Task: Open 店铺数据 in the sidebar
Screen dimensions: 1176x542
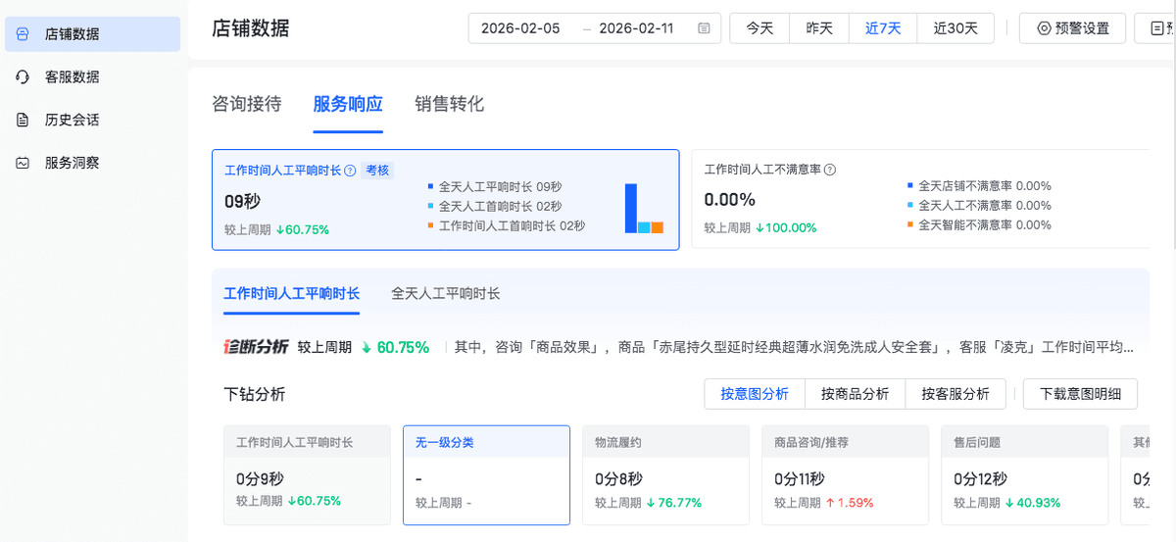Action: click(x=92, y=34)
